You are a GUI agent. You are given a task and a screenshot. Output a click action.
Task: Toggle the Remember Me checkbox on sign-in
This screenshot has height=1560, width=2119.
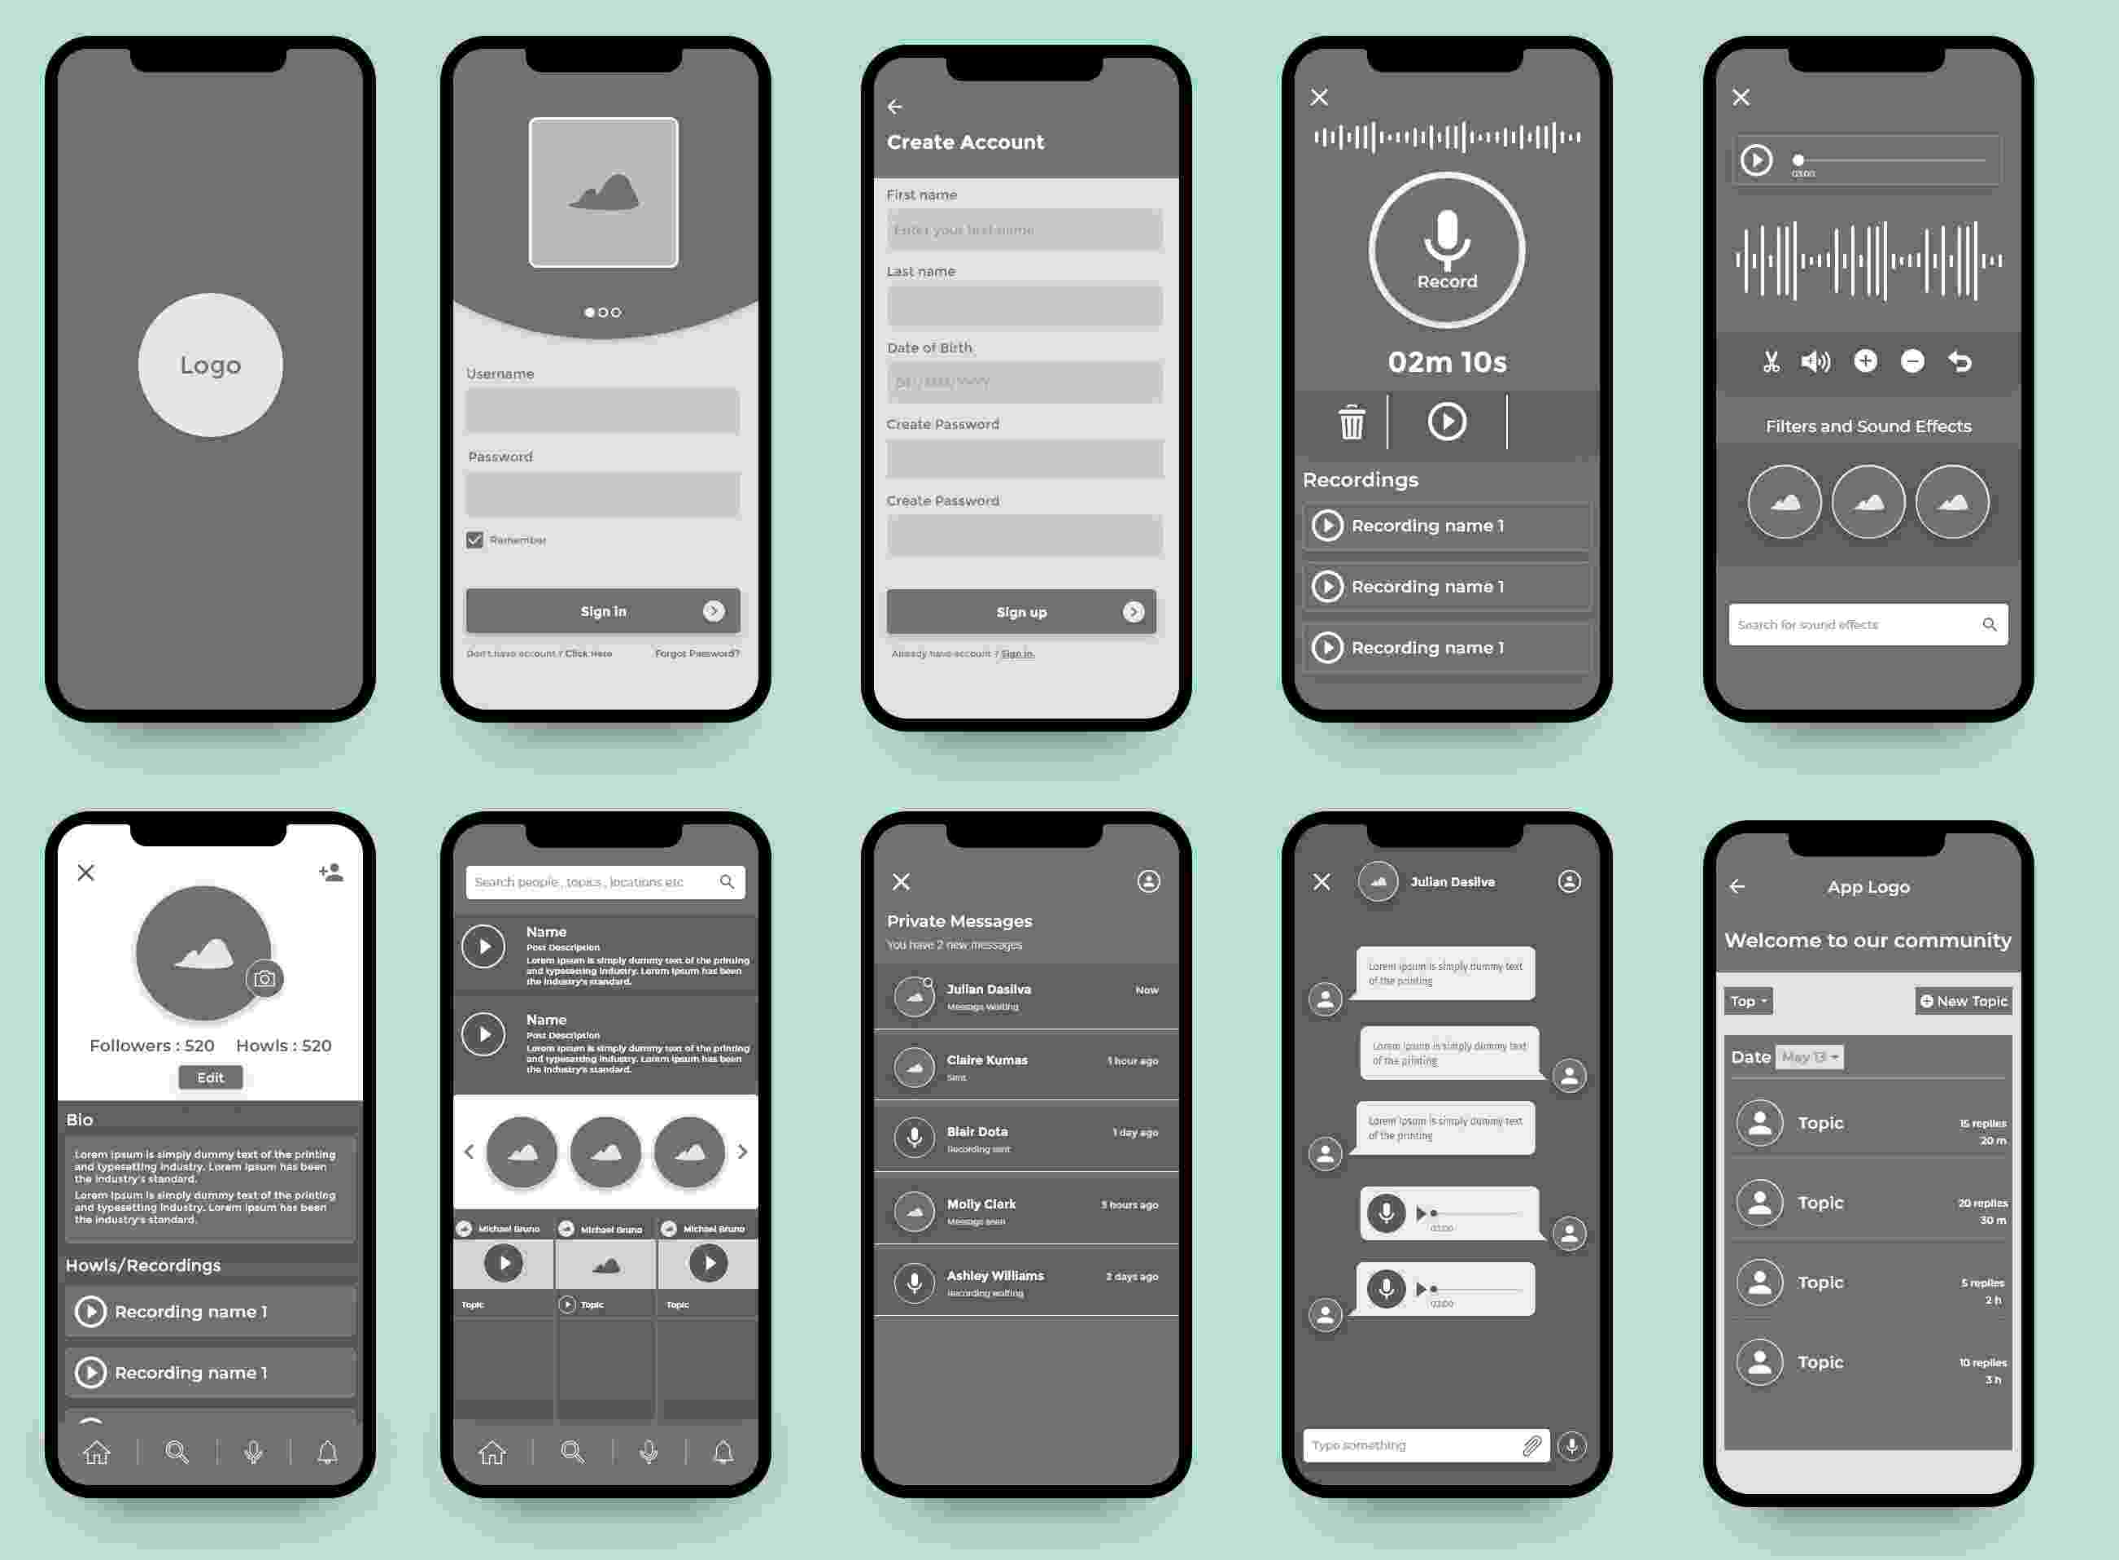click(x=474, y=538)
